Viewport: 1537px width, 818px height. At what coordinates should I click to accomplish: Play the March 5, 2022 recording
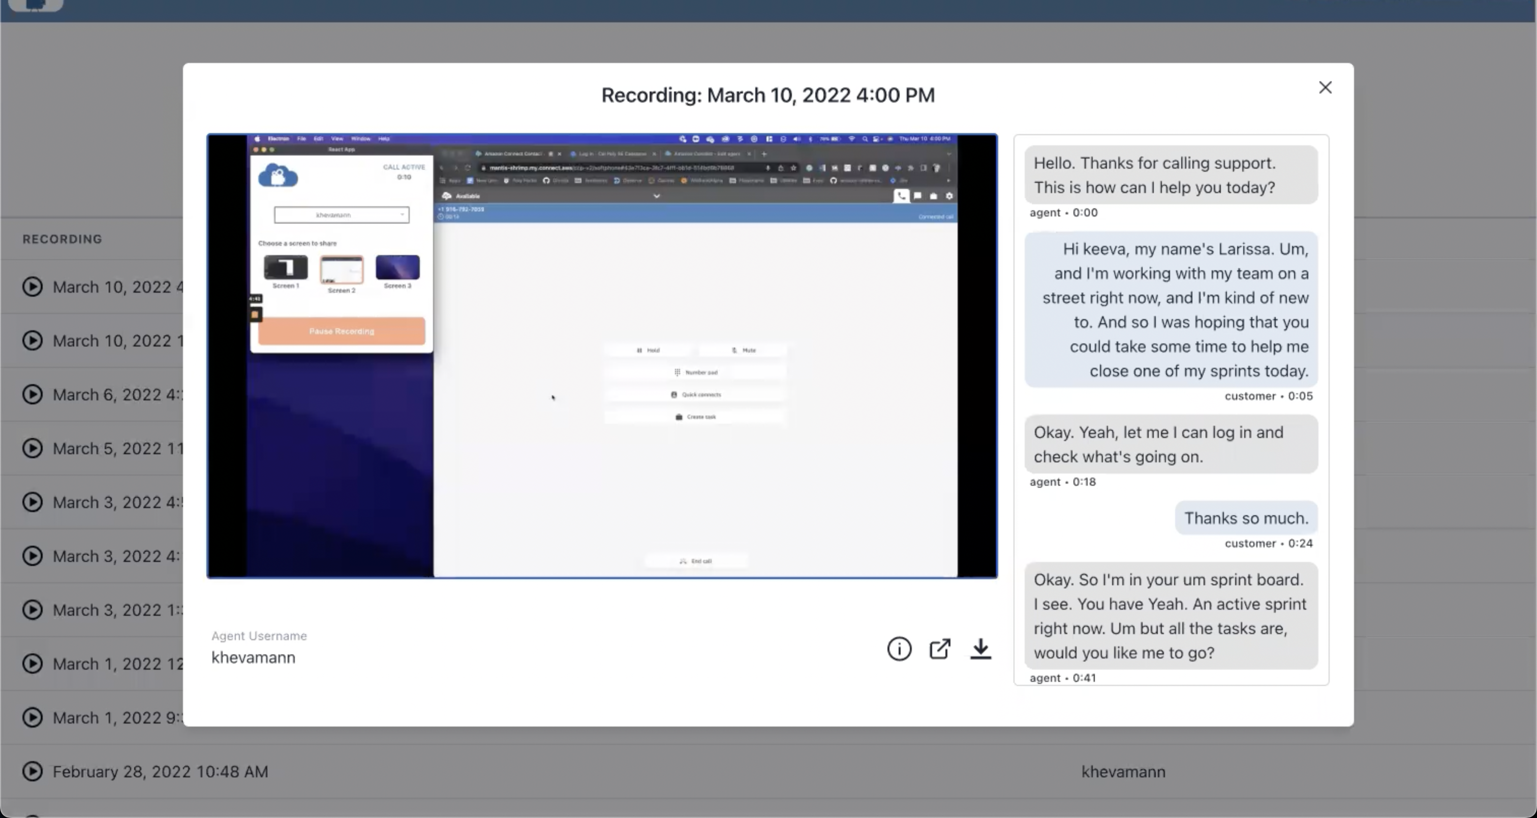[x=32, y=448]
